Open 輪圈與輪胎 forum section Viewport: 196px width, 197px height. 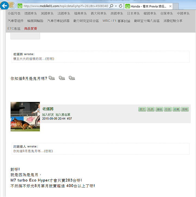tap(35, 21)
